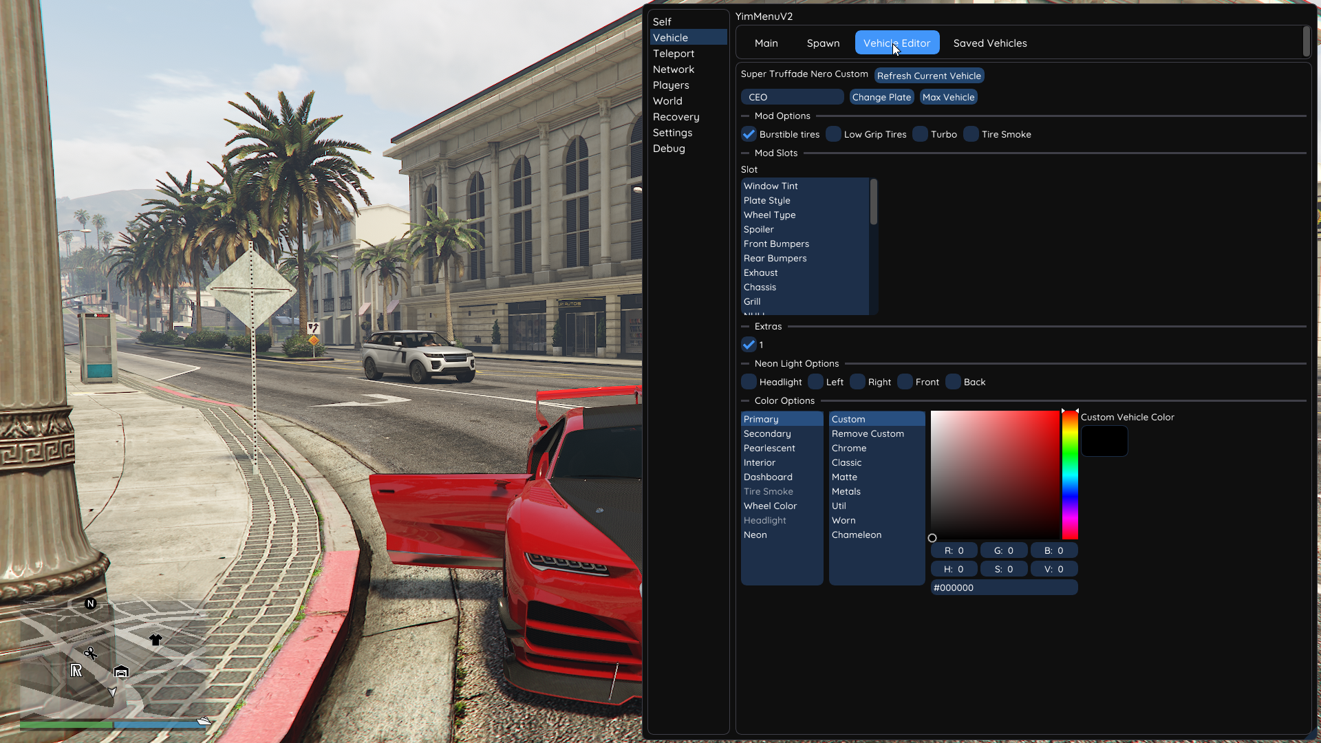Select Spoiler in the Slot list
The width and height of the screenshot is (1321, 743).
point(758,229)
